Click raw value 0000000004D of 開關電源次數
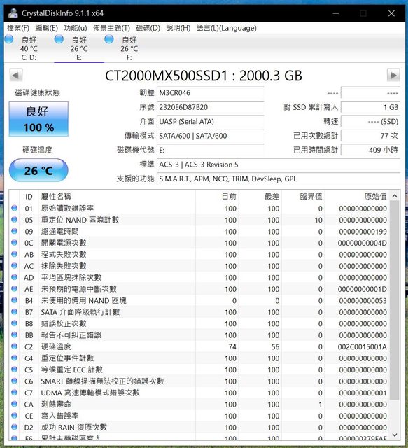This screenshot has width=408, height=448. click(363, 243)
